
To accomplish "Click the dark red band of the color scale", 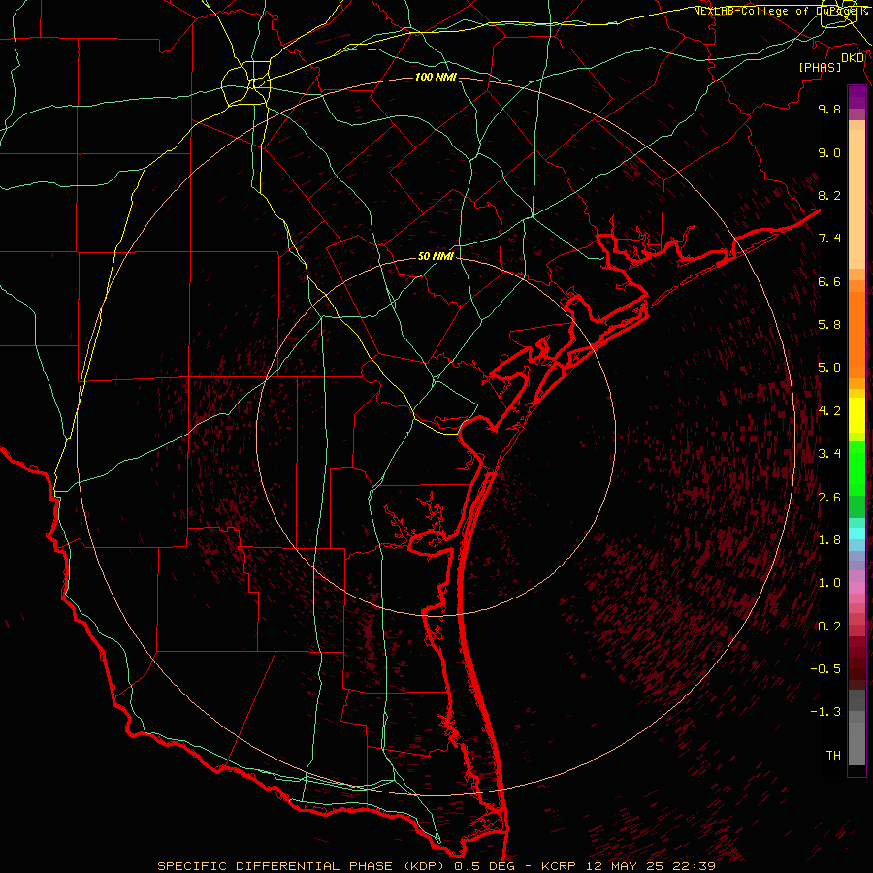I will pos(857,663).
